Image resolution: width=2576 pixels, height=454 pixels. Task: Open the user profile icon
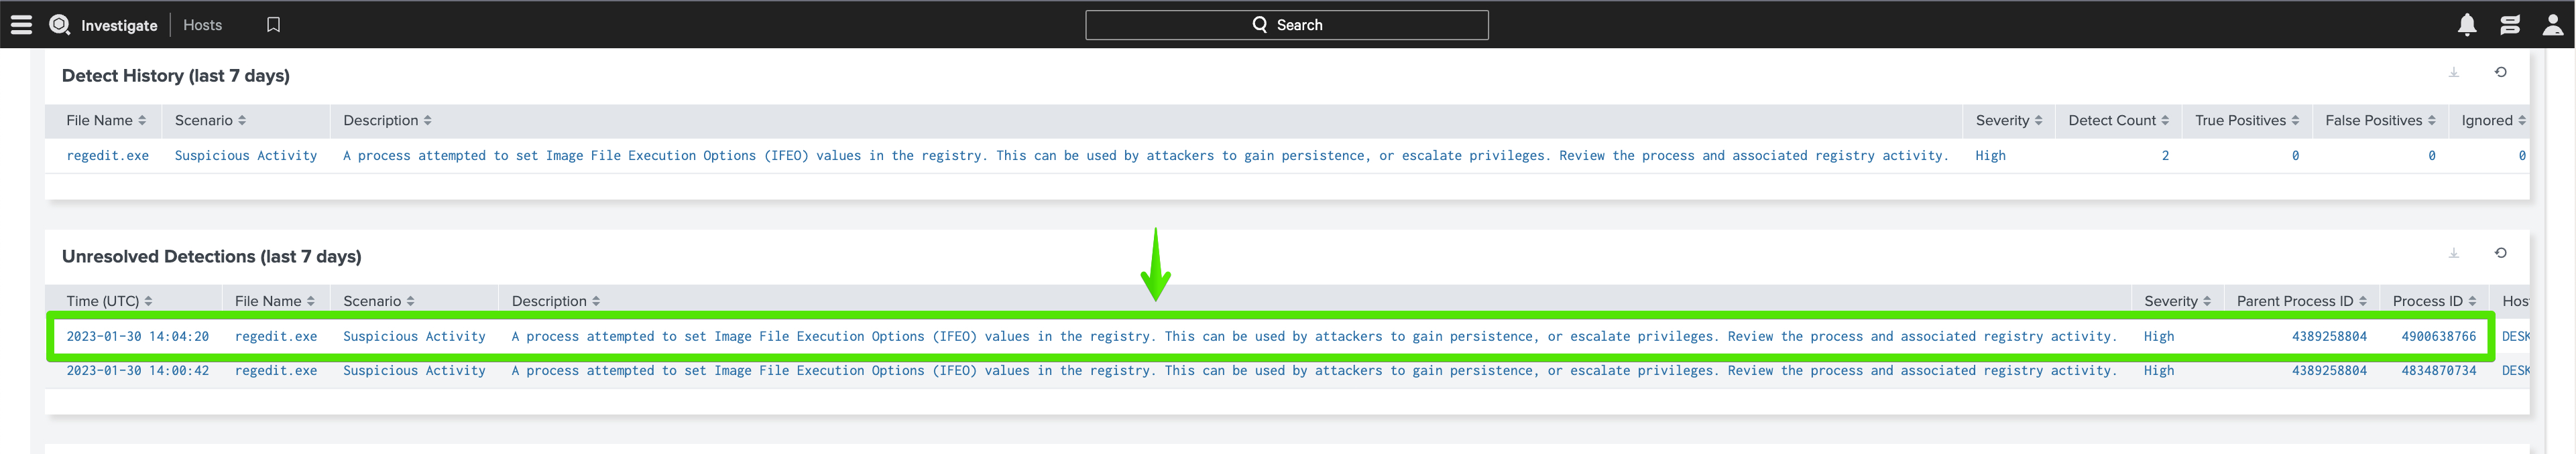click(2552, 25)
